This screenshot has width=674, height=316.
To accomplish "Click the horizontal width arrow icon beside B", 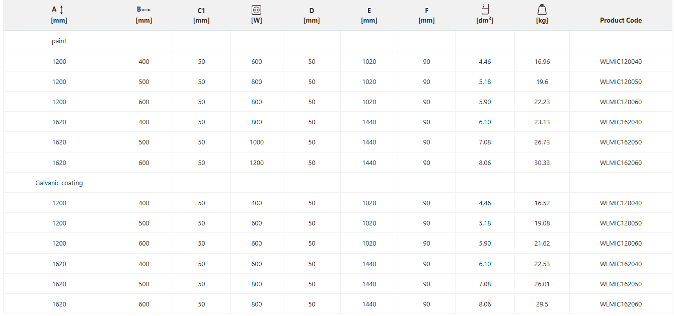I will 146,10.
